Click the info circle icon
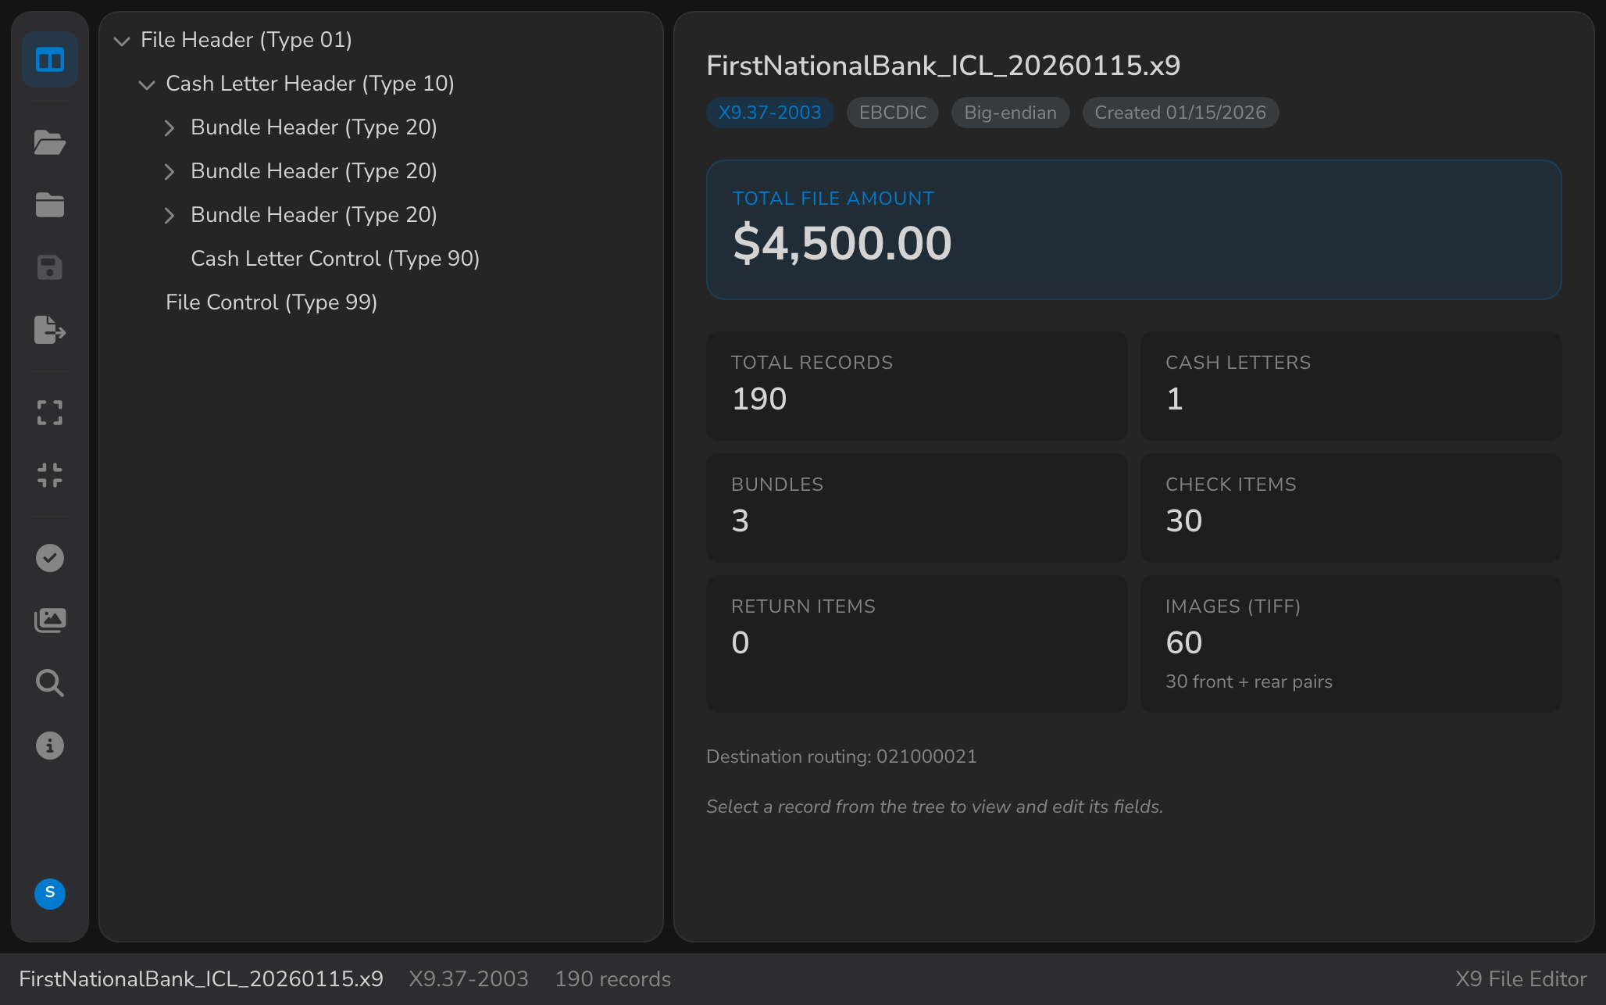 pos(50,746)
